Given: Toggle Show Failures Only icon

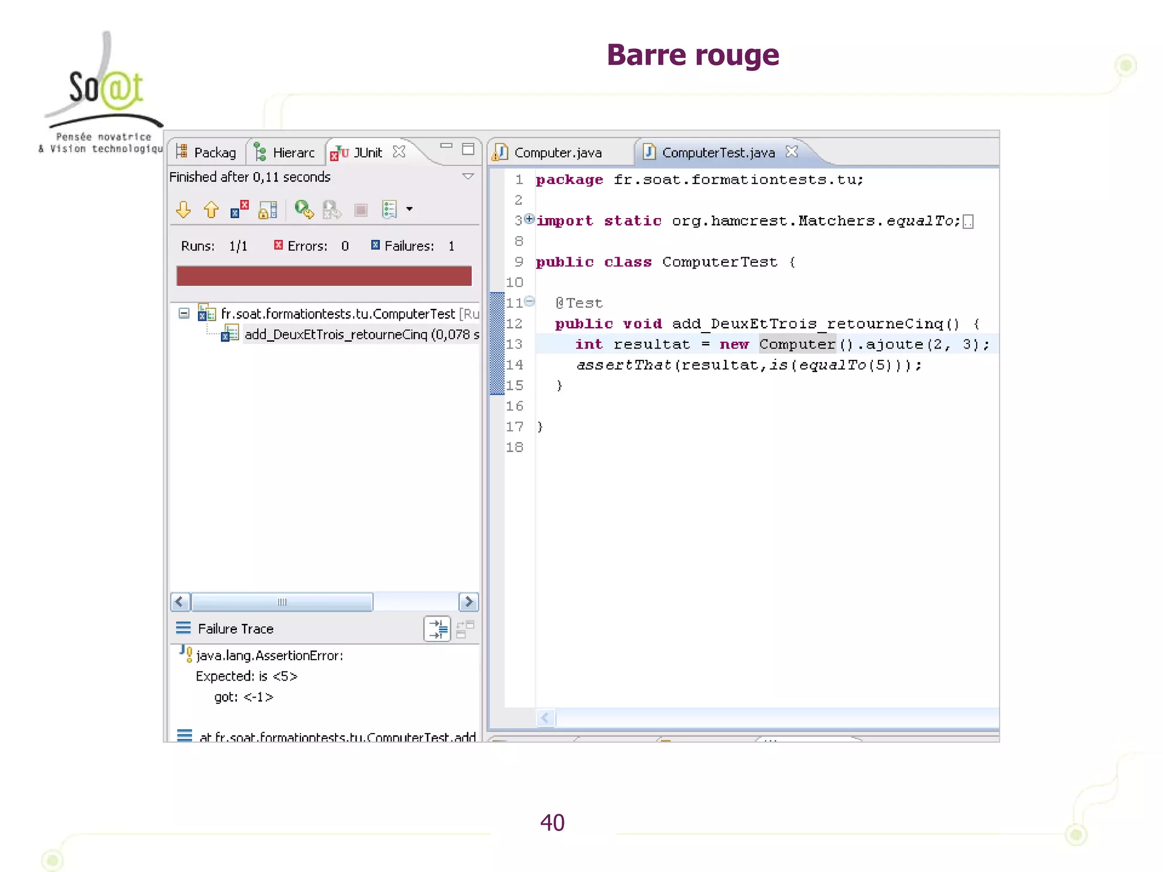Looking at the screenshot, I should tap(239, 209).
